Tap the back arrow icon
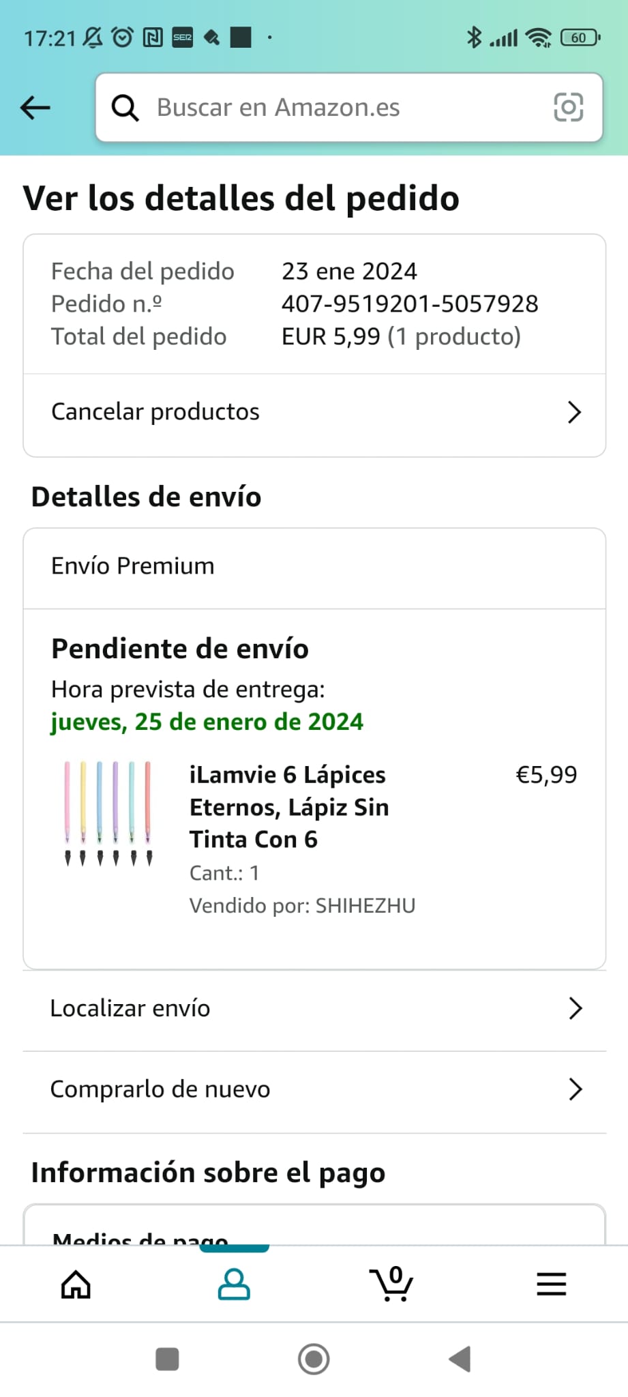Screen dimensions: 628x1397 tap(35, 108)
